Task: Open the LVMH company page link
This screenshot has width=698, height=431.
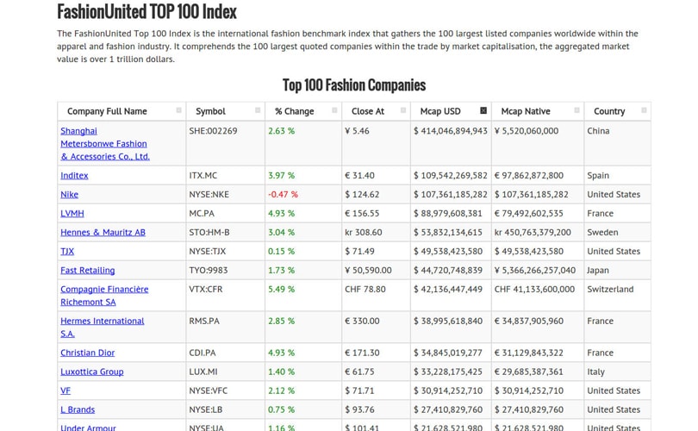Action: pyautogui.click(x=72, y=214)
